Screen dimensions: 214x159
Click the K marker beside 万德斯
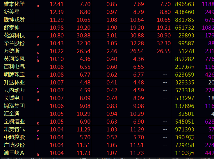coord(38,53)
